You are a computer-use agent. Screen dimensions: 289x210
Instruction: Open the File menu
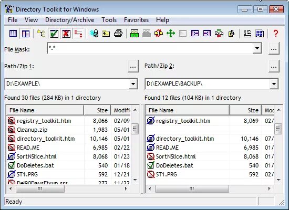coord(13,20)
